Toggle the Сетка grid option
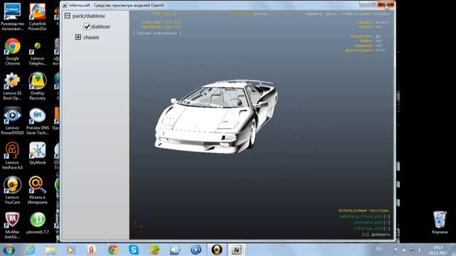This screenshot has height=256, width=456. (x=379, y=27)
